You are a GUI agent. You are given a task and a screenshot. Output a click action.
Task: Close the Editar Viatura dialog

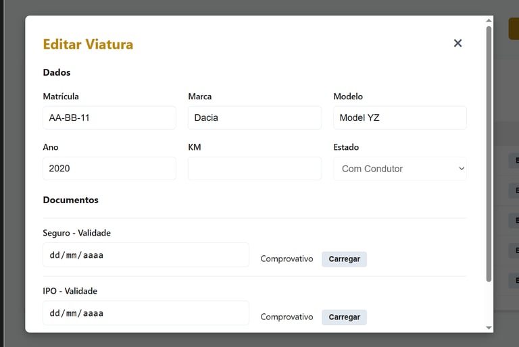(458, 43)
